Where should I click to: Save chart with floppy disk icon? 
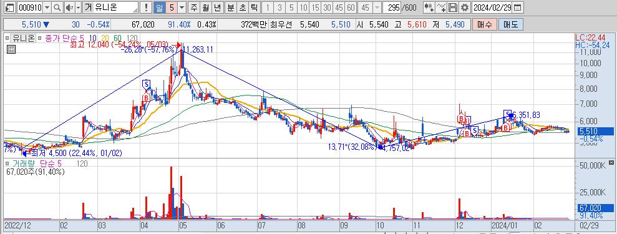coord(453,7)
